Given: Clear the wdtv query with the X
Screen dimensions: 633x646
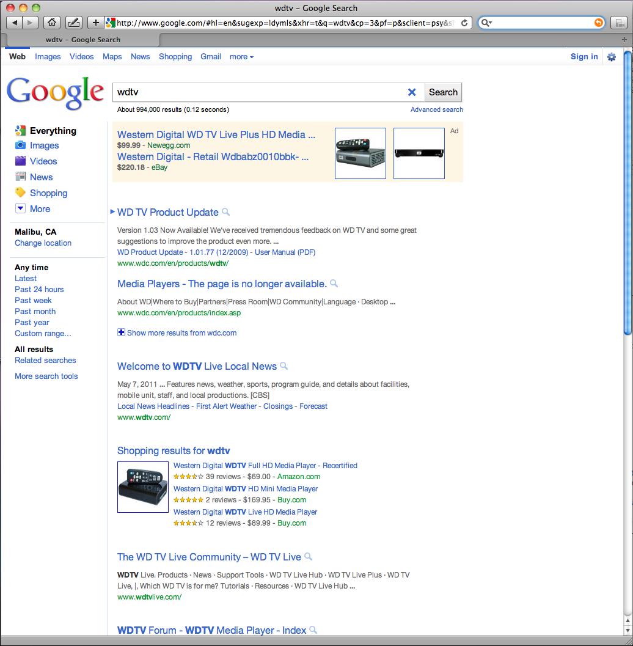Looking at the screenshot, I should tap(412, 92).
